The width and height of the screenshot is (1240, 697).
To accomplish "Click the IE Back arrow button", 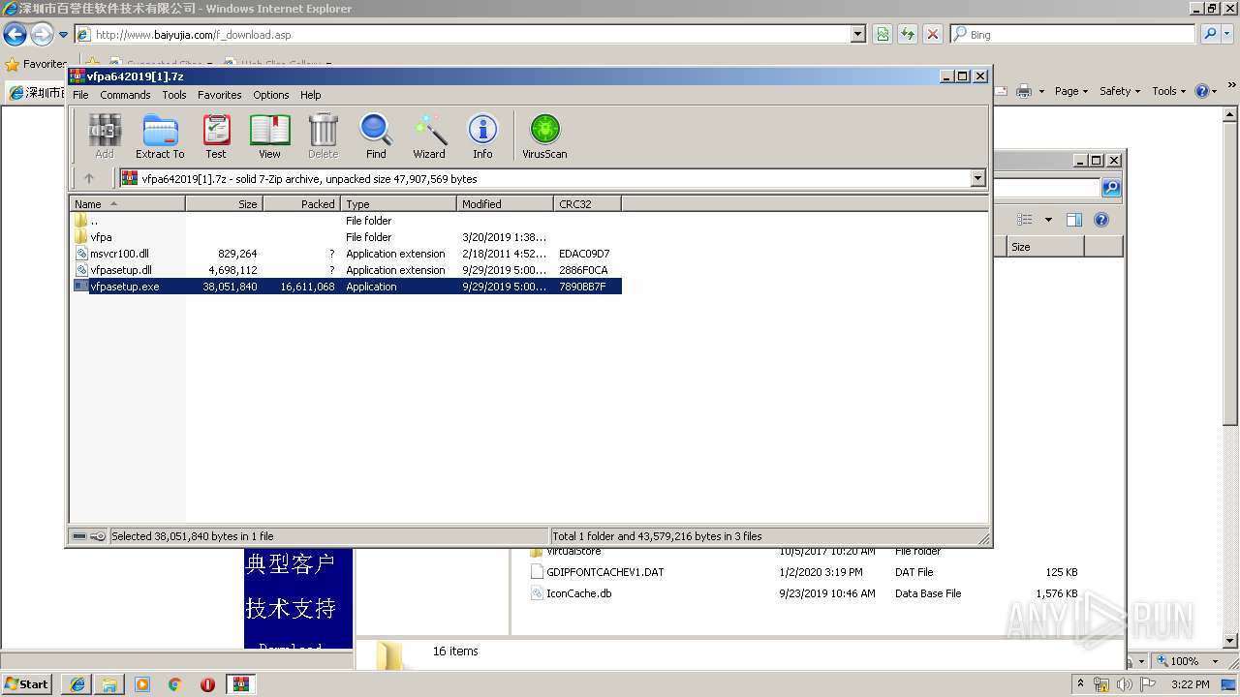I will pos(15,35).
